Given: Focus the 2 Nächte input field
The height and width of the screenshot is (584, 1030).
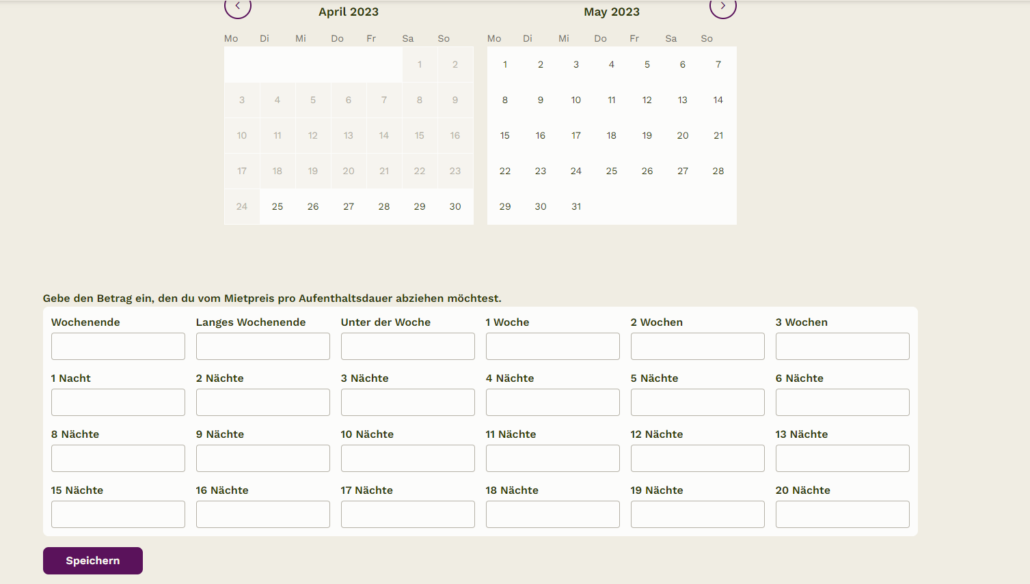Looking at the screenshot, I should pos(263,402).
